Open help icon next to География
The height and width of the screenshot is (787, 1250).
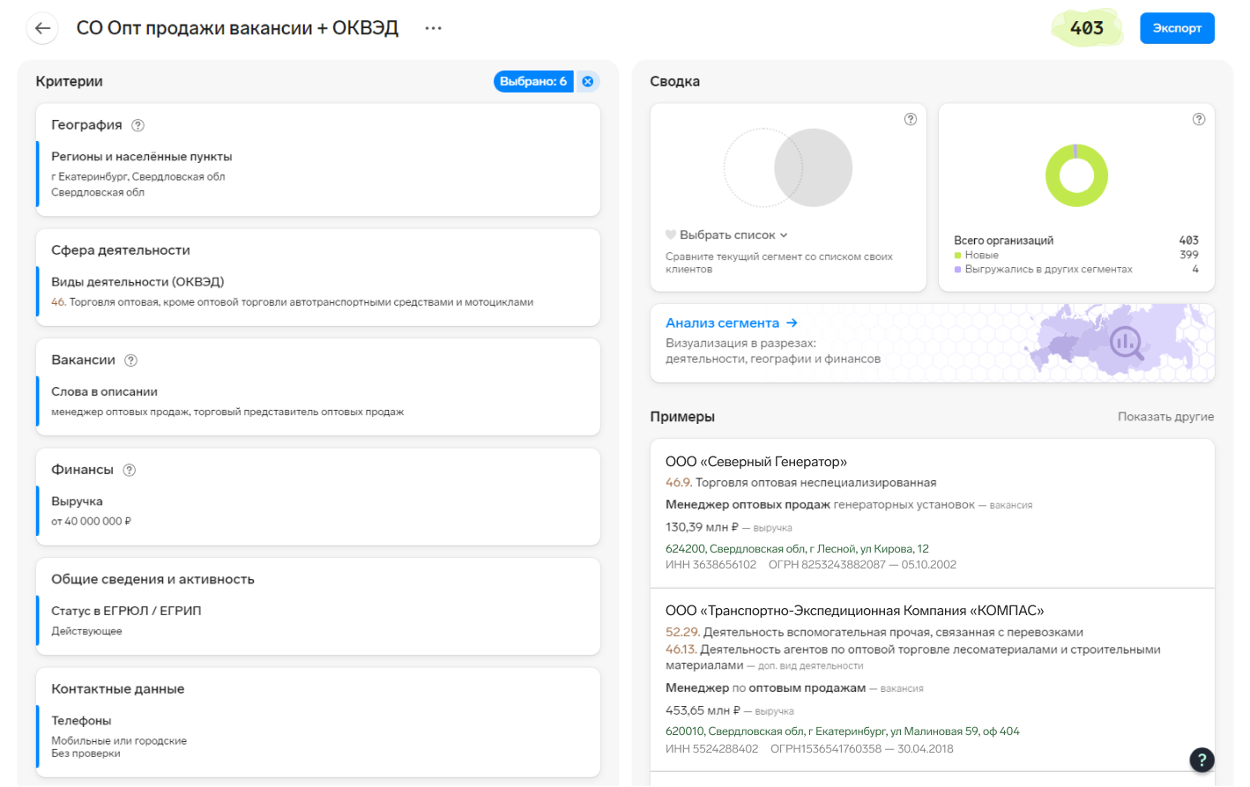[x=138, y=125]
